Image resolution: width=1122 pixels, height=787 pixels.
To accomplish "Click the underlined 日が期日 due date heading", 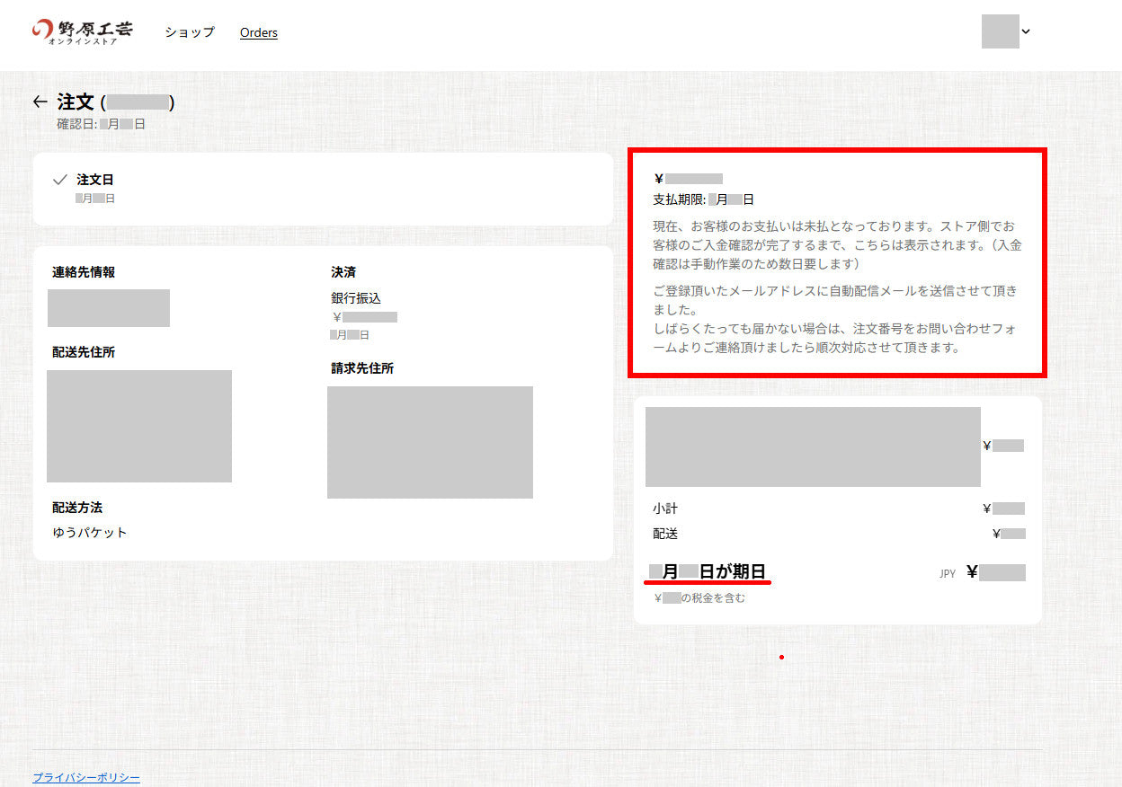I will 708,572.
